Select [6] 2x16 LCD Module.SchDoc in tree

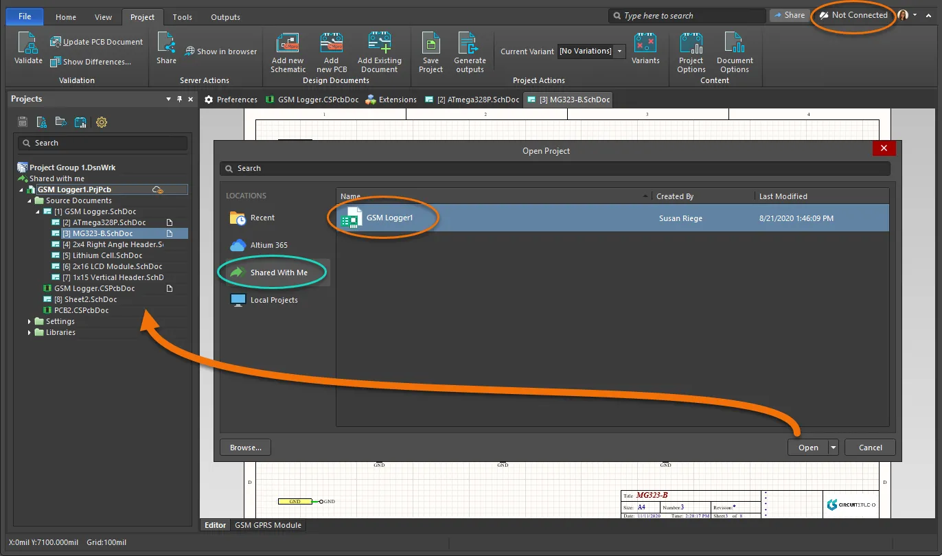[113, 266]
